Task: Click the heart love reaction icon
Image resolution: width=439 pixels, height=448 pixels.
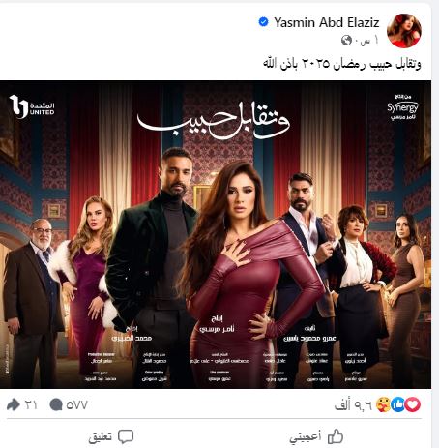Action: coord(413,404)
